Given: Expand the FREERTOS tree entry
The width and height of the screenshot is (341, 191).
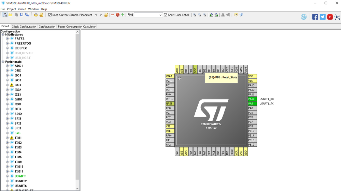Looking at the screenshot, I should pyautogui.click(x=8, y=43).
